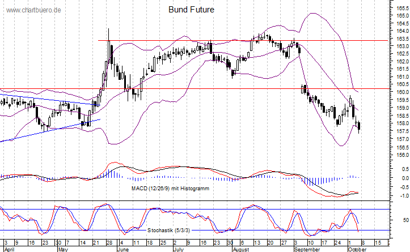Image resolution: width=410 pixels, height=252 pixels.
Task: Select the 158.5 price axis value
Action: click(x=403, y=116)
